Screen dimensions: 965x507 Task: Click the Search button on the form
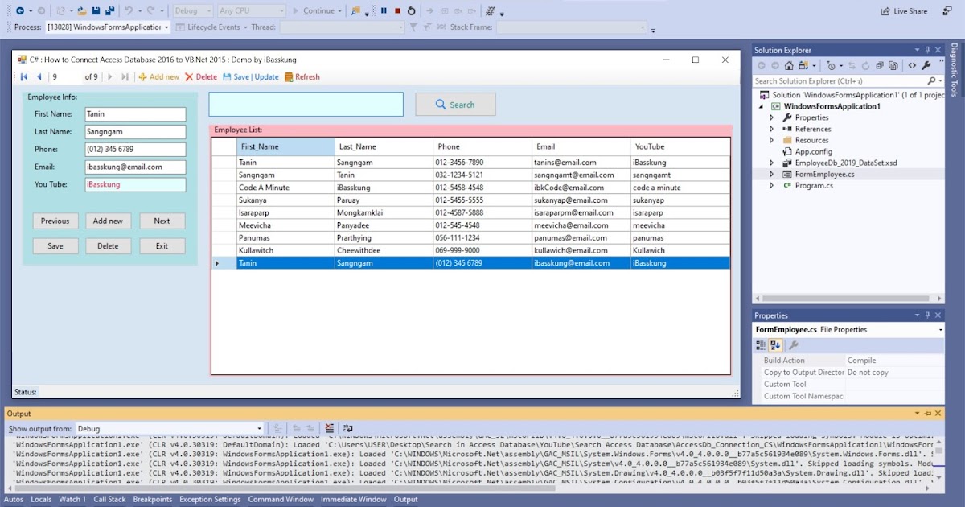455,104
